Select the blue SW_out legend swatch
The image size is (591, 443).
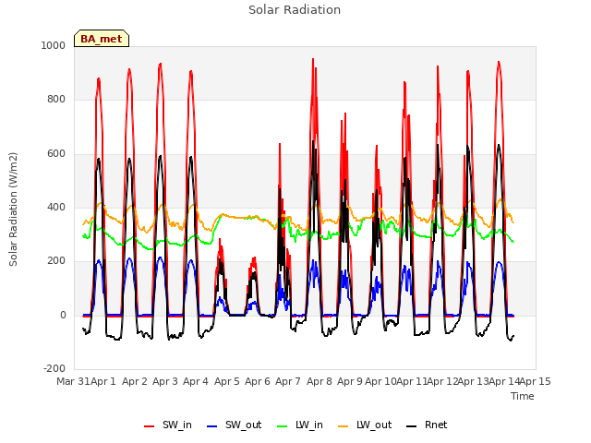pos(212,426)
